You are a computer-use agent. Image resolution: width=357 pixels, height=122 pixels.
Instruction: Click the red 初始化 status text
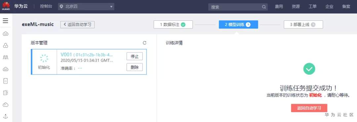315,95
